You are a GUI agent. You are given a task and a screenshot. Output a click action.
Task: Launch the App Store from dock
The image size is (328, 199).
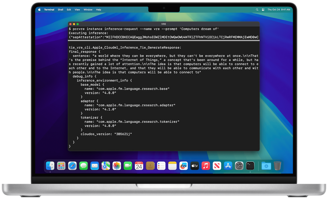coord(228,166)
